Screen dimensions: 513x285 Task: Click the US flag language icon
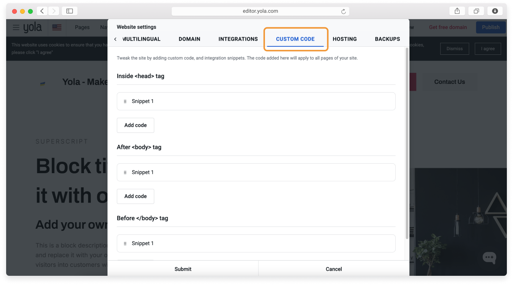tap(57, 28)
